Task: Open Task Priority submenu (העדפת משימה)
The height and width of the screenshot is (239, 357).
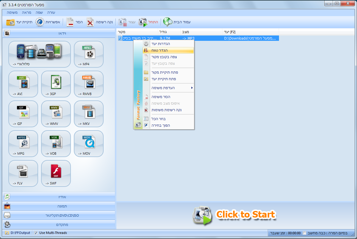Action: point(168,88)
